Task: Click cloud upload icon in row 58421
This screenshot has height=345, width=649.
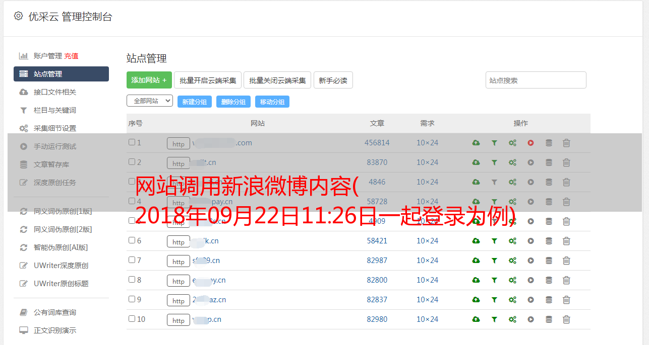Action: (476, 241)
